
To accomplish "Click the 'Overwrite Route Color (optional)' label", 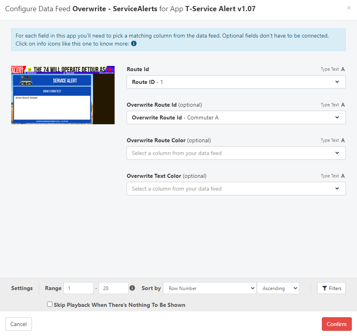I will click(169, 140).
